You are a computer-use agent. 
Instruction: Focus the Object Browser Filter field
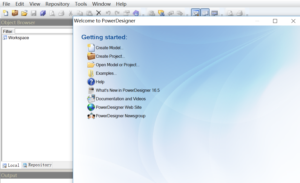coord(44,31)
